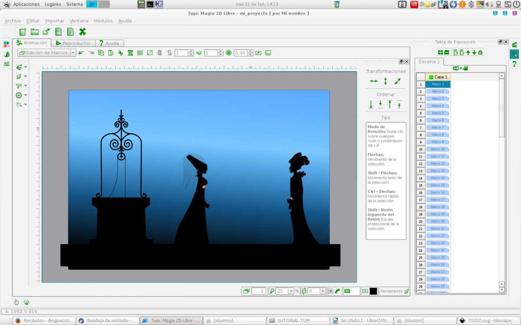Lock the current frame with padlock icon

pyautogui.click(x=480, y=52)
